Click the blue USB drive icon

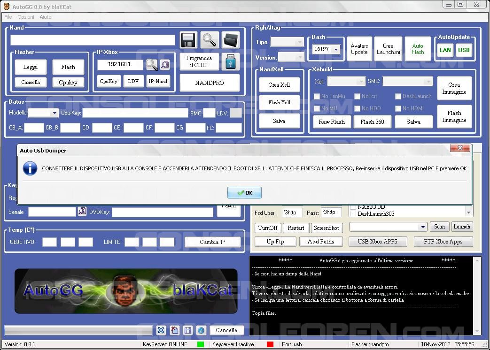click(230, 61)
